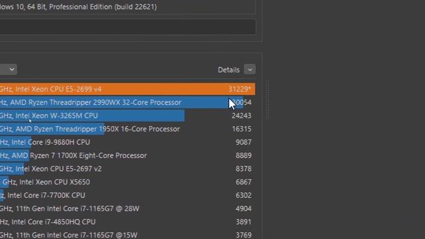
Task: Grab the dotted panel splitter handle
Action: coord(268,100)
